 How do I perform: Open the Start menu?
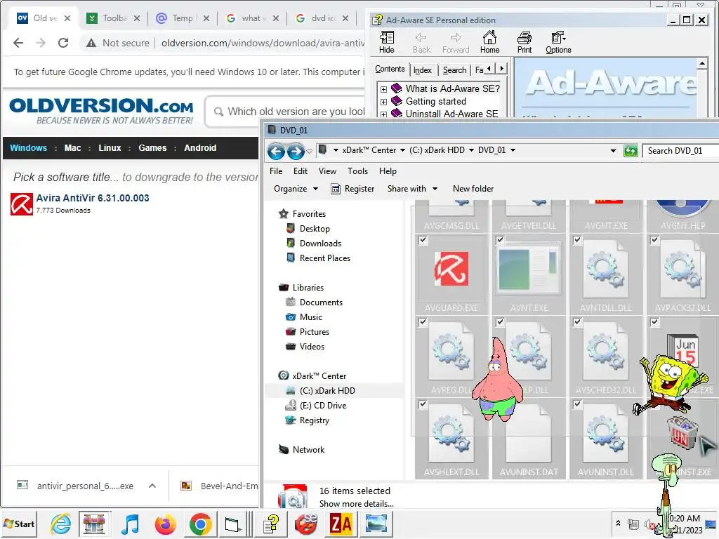tap(19, 524)
